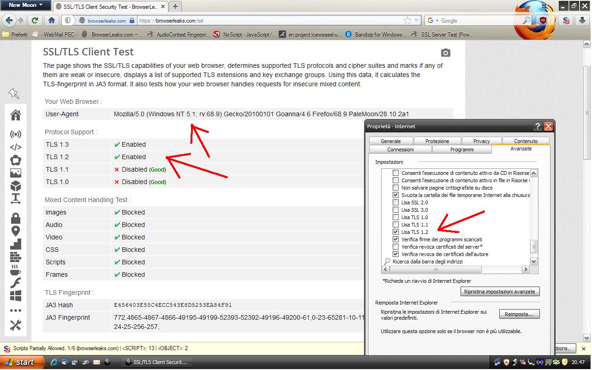This screenshot has height=370, width=592.
Task: Open the uBlock Origin toolbar icon
Action: coord(543,20)
